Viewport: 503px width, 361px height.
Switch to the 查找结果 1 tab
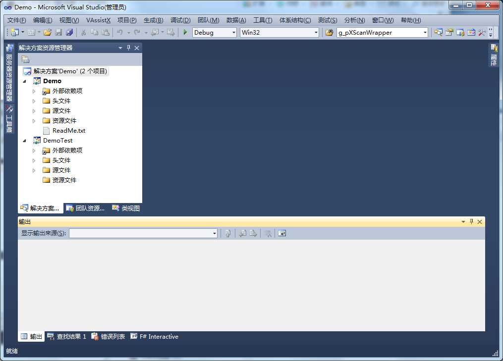pyautogui.click(x=67, y=336)
